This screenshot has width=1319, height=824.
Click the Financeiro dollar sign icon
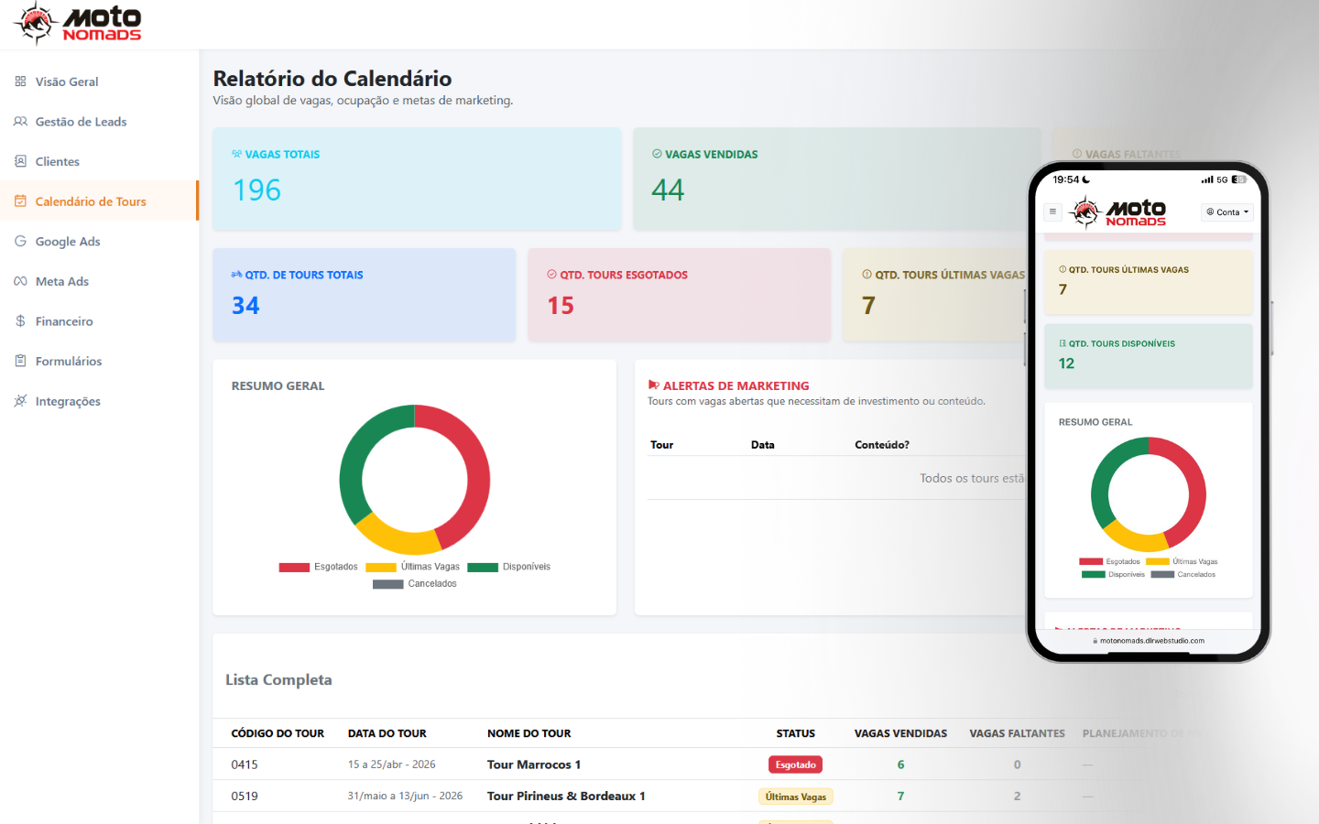19,321
